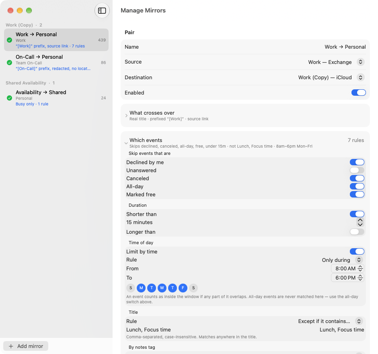Toggle the Monday day circle
This screenshot has height=354, width=378.
(141, 288)
